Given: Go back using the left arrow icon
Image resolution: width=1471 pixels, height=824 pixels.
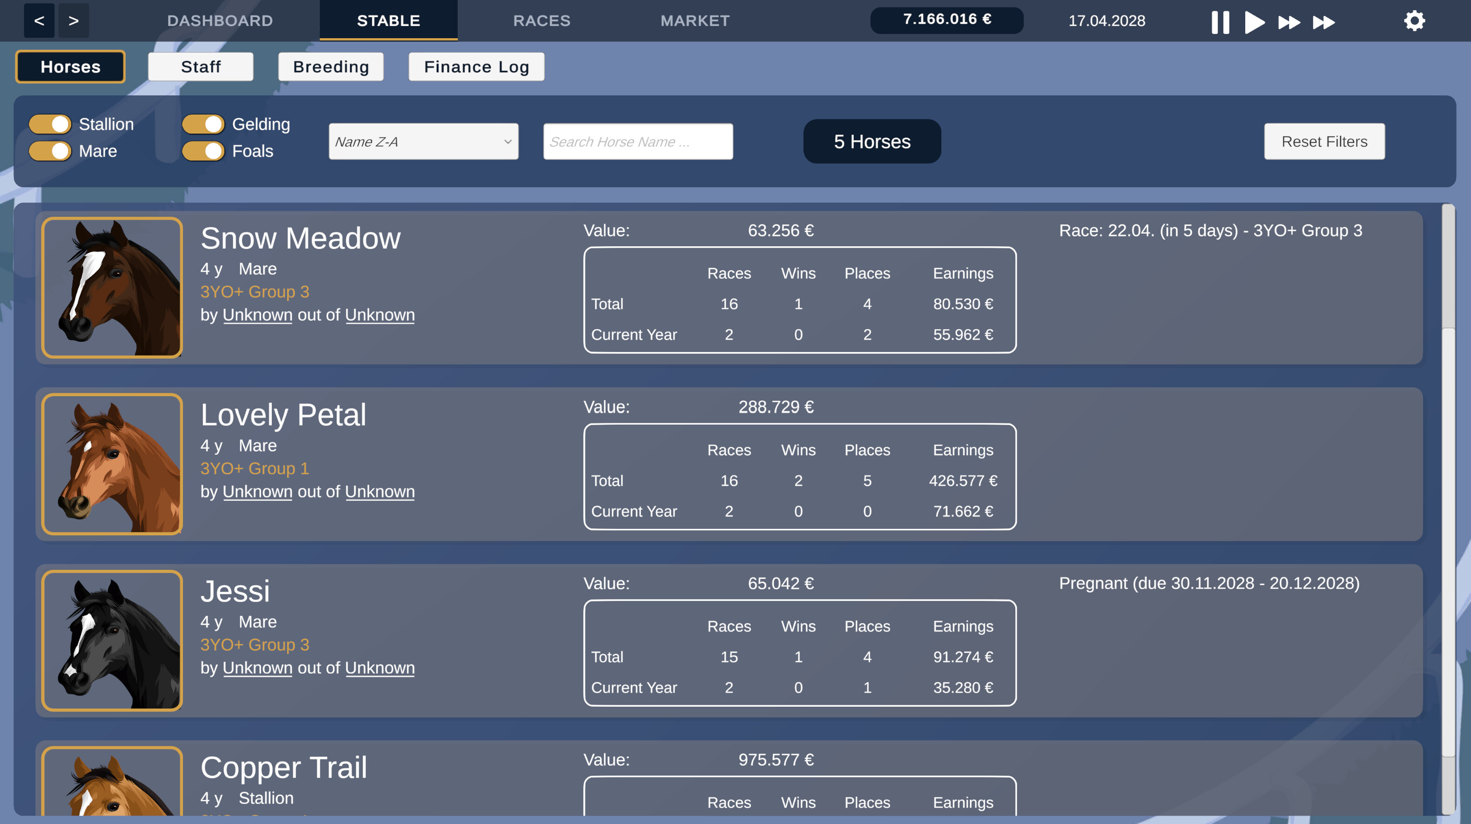Looking at the screenshot, I should [38, 20].
